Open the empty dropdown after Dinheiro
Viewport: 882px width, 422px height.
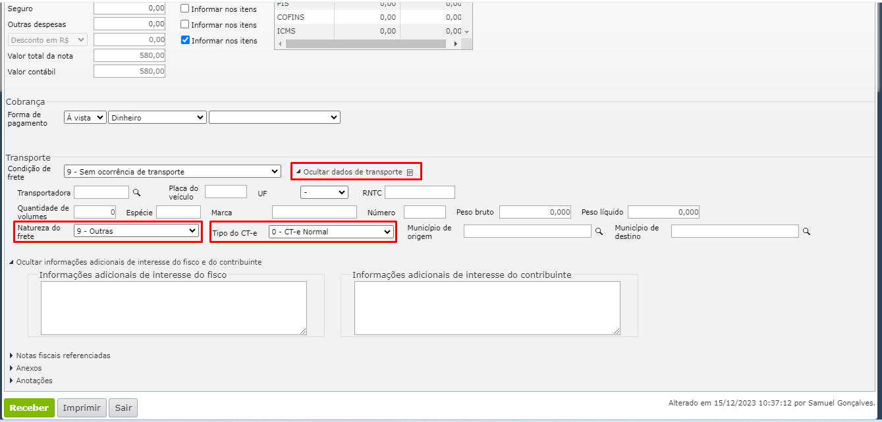[x=275, y=118]
